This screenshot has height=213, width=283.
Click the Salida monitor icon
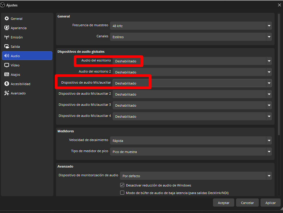click(6, 46)
